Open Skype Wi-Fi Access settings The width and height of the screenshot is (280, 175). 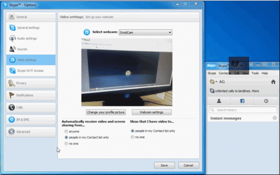(x=31, y=71)
